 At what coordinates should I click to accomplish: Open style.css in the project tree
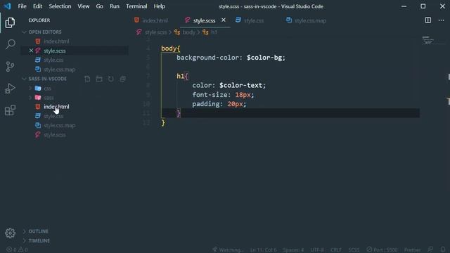pos(53,116)
